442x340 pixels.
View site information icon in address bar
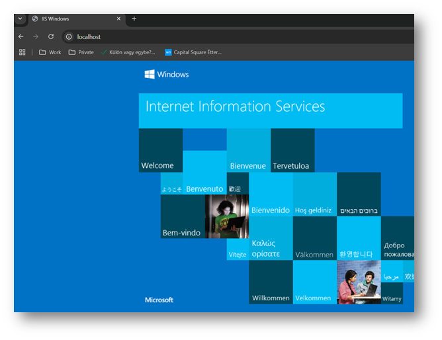[x=68, y=36]
